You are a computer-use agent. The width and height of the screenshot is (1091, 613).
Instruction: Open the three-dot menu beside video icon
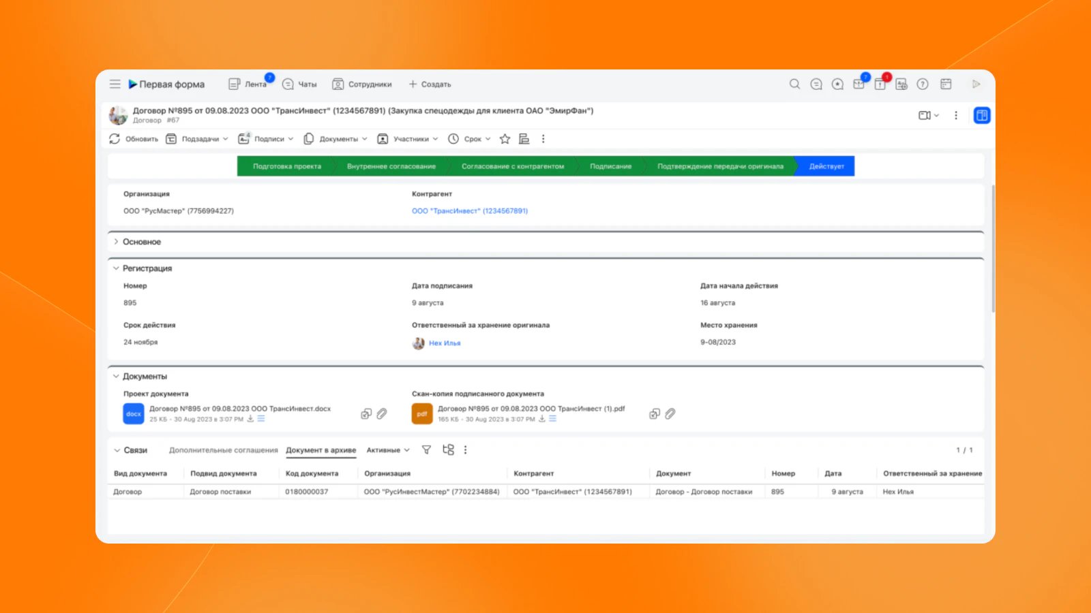(956, 115)
